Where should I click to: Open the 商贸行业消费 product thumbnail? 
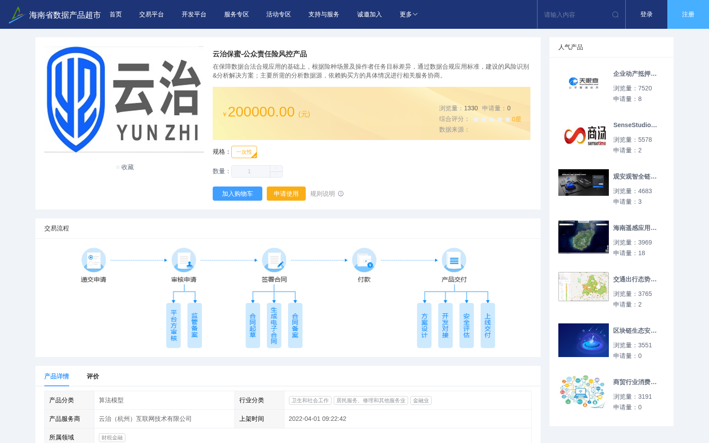tap(584, 392)
